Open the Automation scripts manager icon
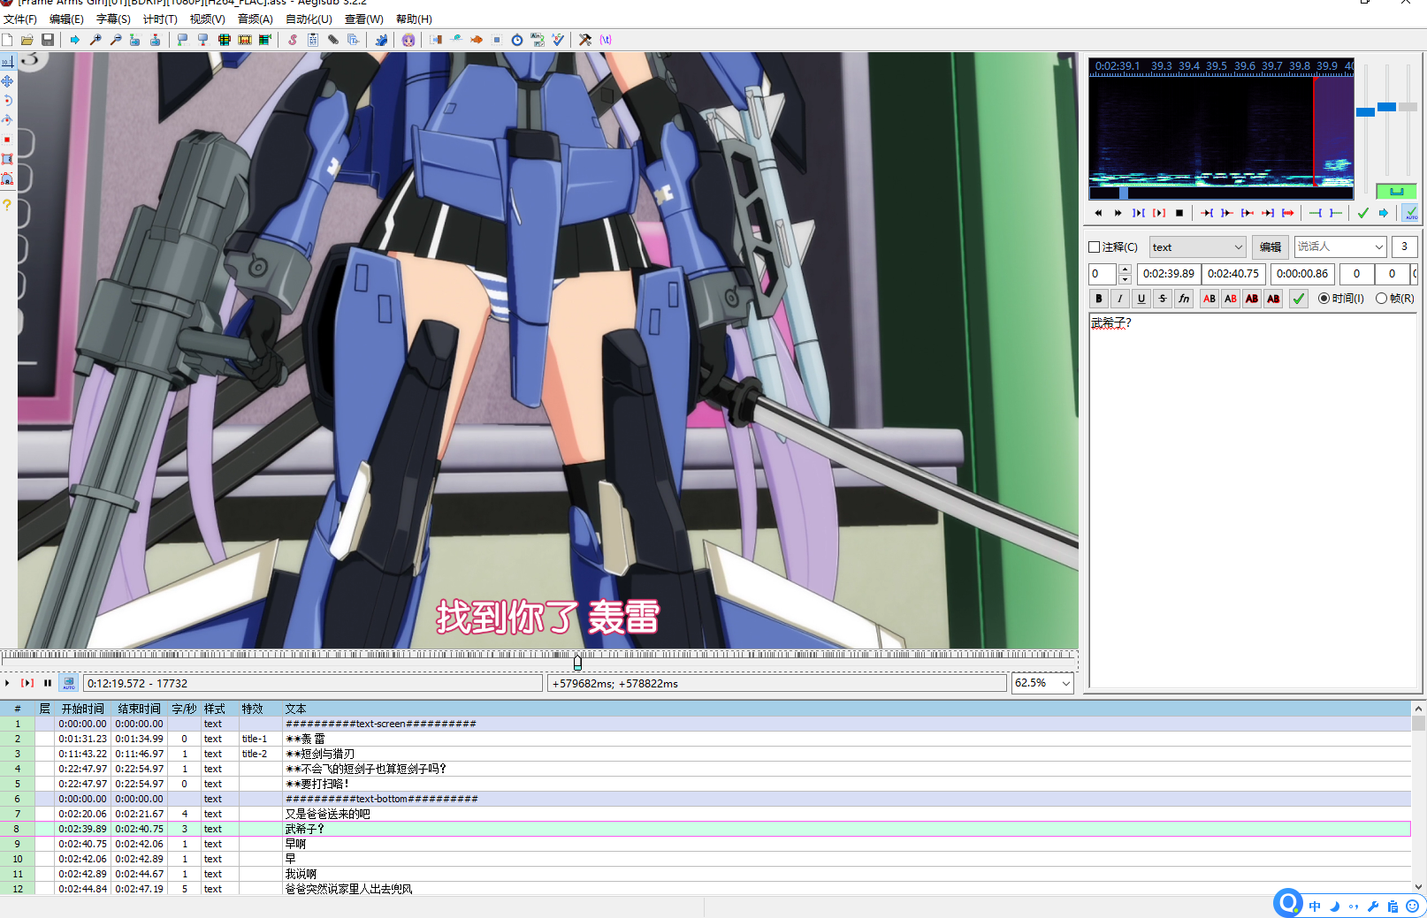This screenshot has height=918, width=1427. (x=381, y=40)
